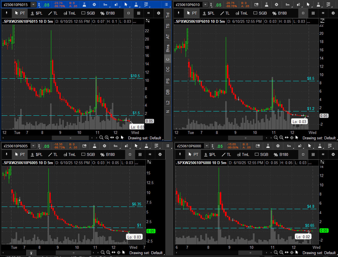This screenshot has height=257, width=338.
Task: Toggle grid layout view in P6010 drawing toolbar
Action: click(313, 13)
